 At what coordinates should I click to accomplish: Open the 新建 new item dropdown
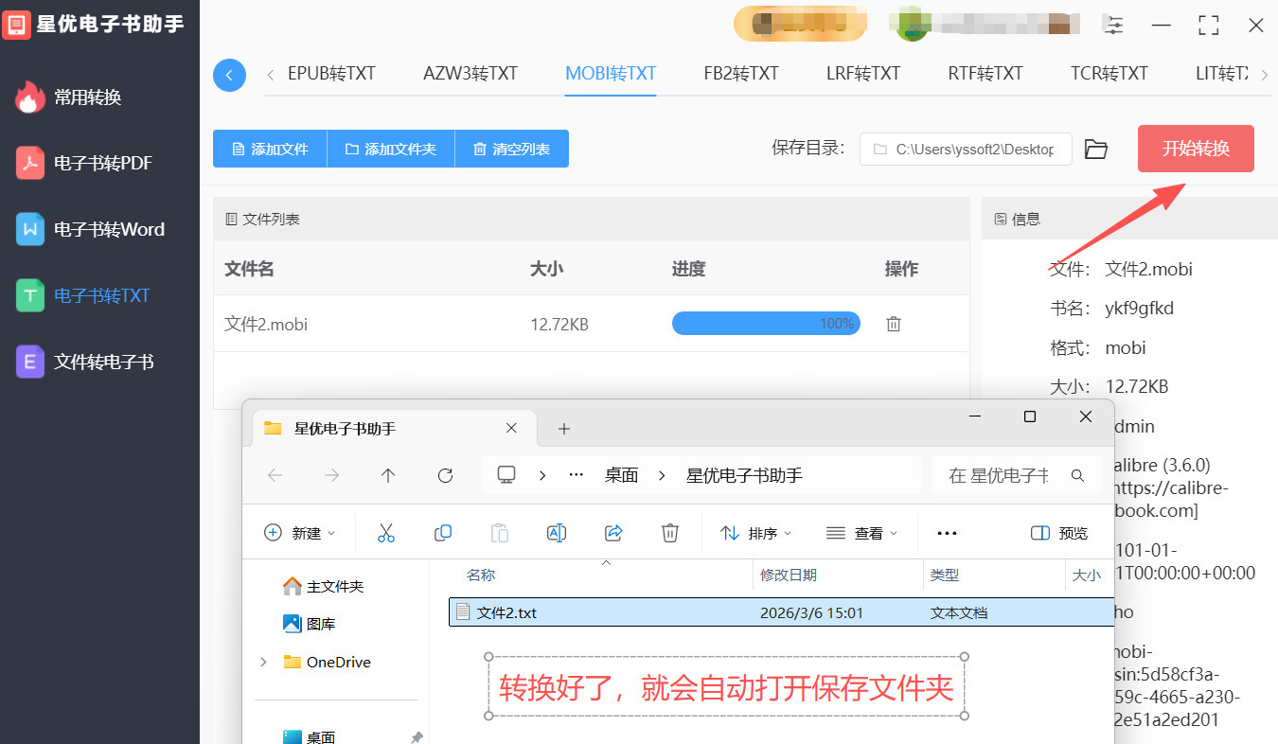click(x=299, y=533)
